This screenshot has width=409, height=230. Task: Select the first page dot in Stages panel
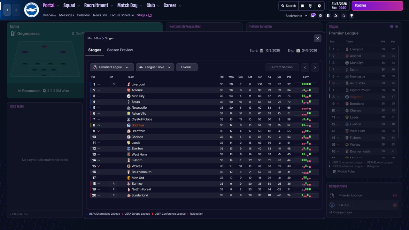392,27
